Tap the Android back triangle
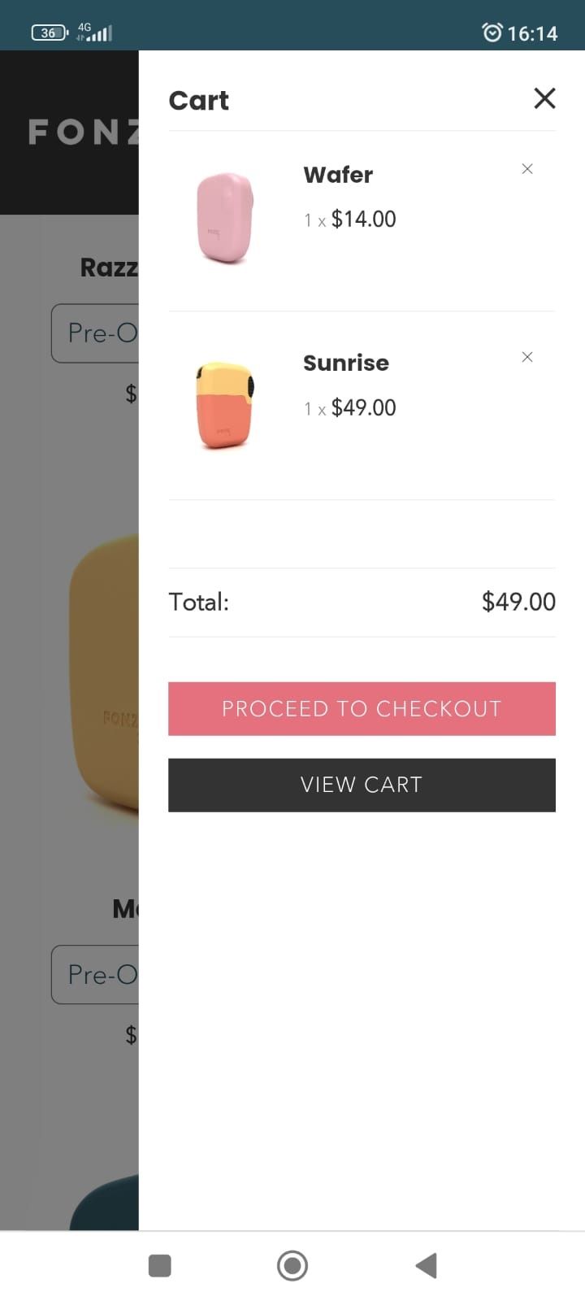This screenshot has width=585, height=1301. point(427,1265)
